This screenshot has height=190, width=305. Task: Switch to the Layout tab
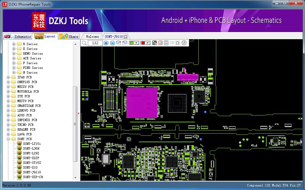45,36
